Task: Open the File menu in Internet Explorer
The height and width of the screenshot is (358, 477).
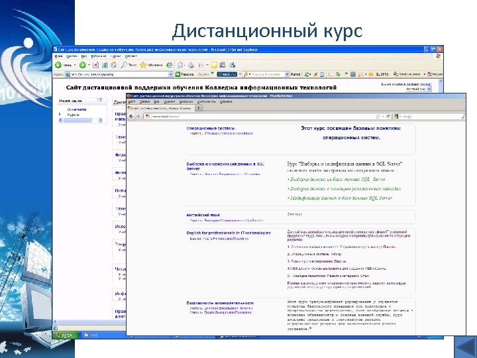Action: click(58, 56)
